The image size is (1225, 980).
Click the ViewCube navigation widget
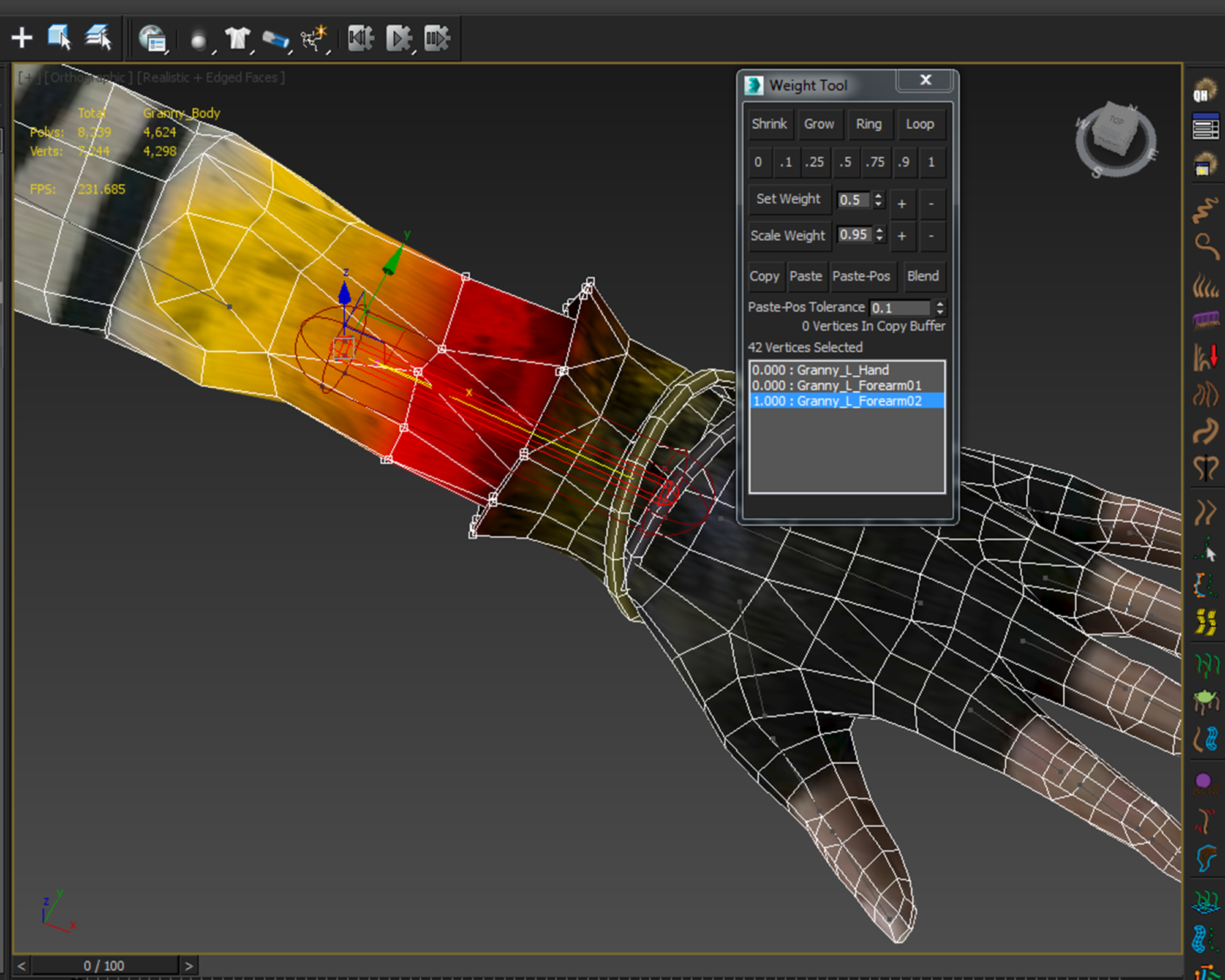pos(1116,140)
